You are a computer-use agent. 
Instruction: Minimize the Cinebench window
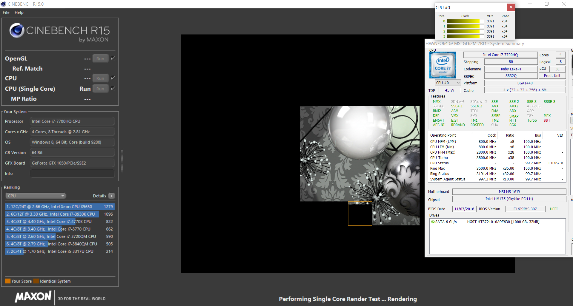pyautogui.click(x=530, y=4)
